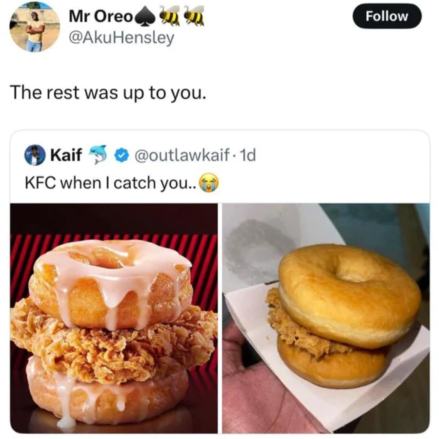This screenshot has width=439, height=439.
Task: Open the 1d timestamp of quoted tweet
Action: point(248,155)
